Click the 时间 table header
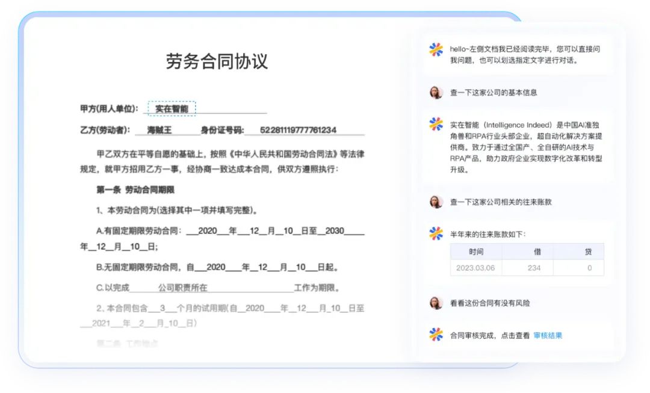 476,252
